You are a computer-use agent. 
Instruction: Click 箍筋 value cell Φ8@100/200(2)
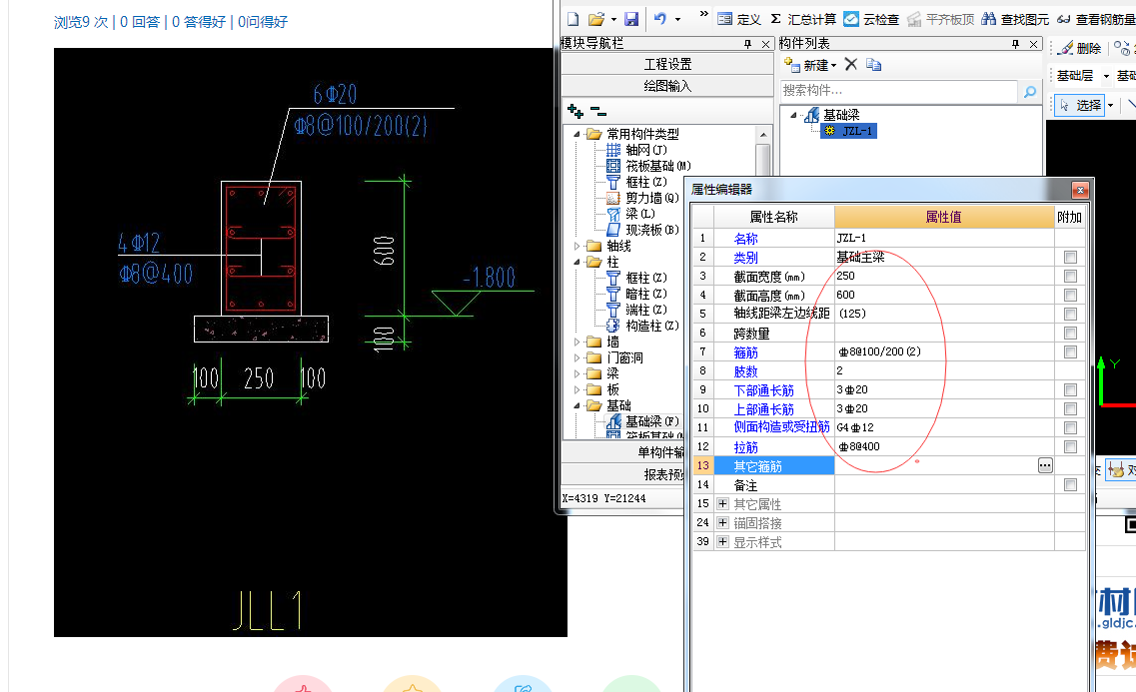pyautogui.click(x=944, y=351)
